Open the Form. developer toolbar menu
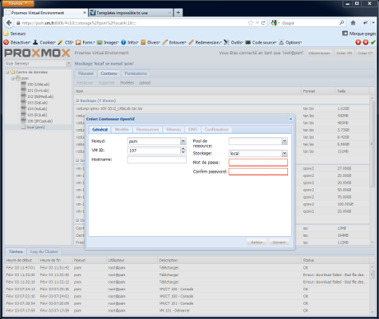This screenshot has width=379, height=319. pos(85,42)
